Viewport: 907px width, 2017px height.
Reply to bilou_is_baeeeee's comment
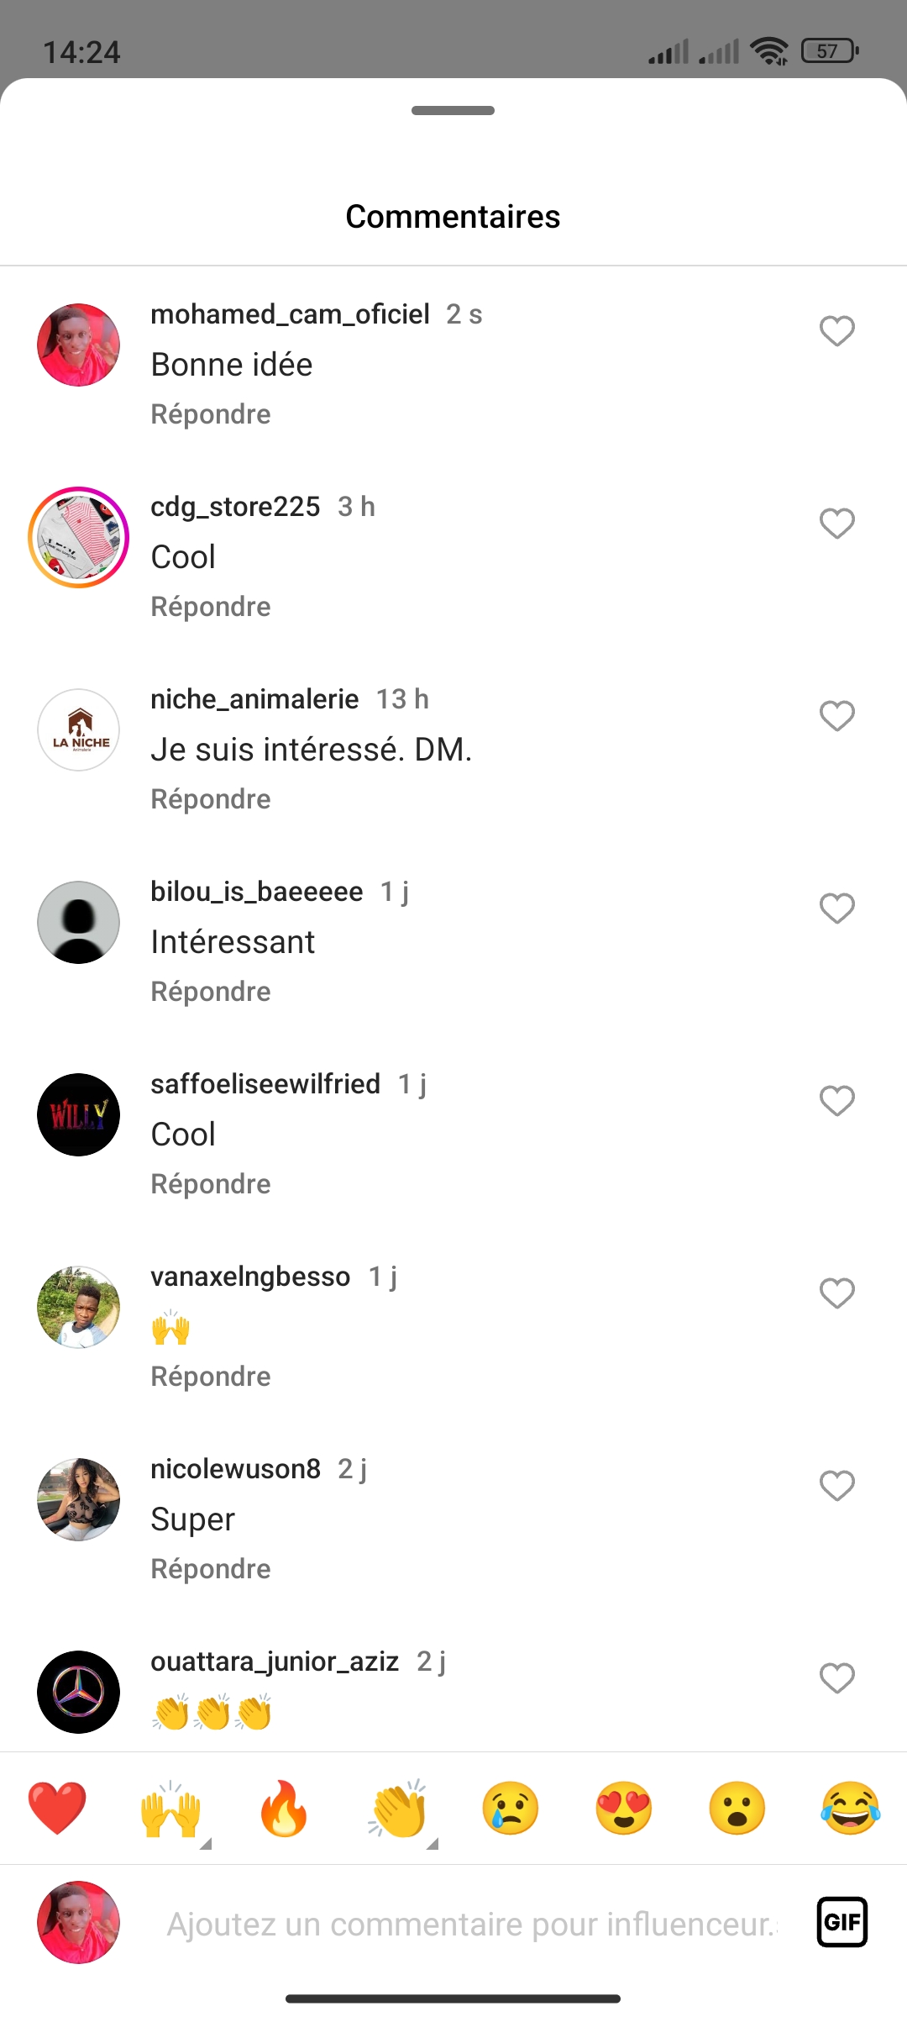[x=211, y=992]
